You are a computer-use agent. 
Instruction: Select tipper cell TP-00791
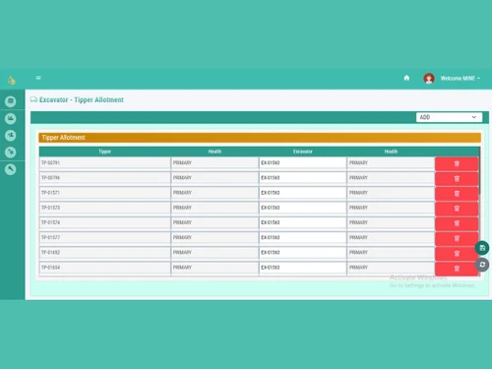[105, 163]
